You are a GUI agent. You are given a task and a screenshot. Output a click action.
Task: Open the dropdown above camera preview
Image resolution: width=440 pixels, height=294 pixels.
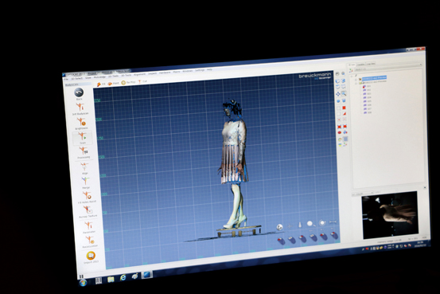[363, 194]
